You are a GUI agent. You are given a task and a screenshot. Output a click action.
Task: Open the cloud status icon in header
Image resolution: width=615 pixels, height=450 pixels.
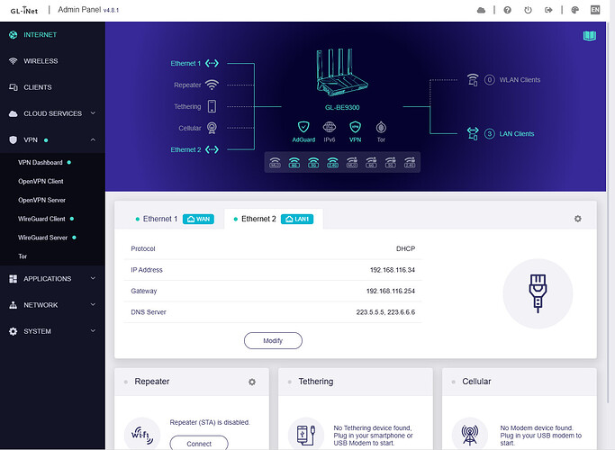click(481, 10)
